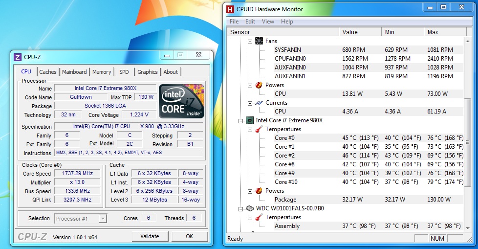This screenshot has height=249, width=478.
Task: Collapse Temperatures node under WDC drive
Action: 250,218
